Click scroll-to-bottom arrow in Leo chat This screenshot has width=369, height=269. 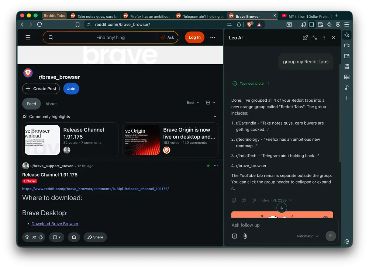[282, 208]
